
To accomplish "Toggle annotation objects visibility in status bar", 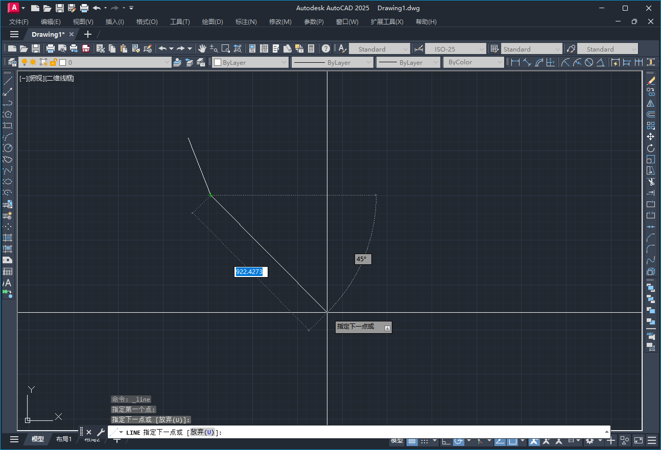I will click(534, 440).
